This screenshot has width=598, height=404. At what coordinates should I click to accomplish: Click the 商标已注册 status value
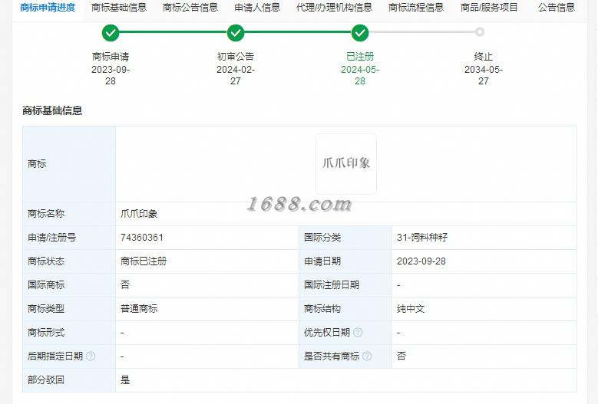(x=144, y=261)
